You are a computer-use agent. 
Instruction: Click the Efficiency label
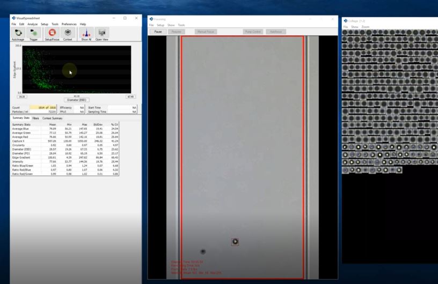[66, 108]
